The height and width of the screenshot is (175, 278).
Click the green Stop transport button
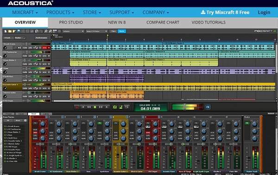pyautogui.click(x=95, y=107)
